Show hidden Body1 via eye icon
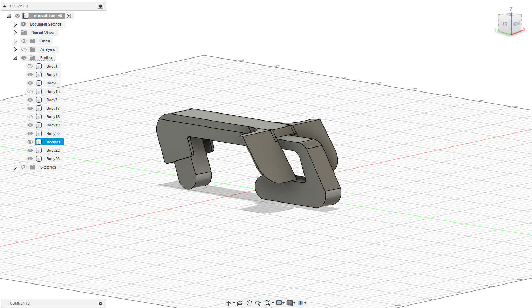Viewport: 532px width, 308px height. [x=30, y=66]
